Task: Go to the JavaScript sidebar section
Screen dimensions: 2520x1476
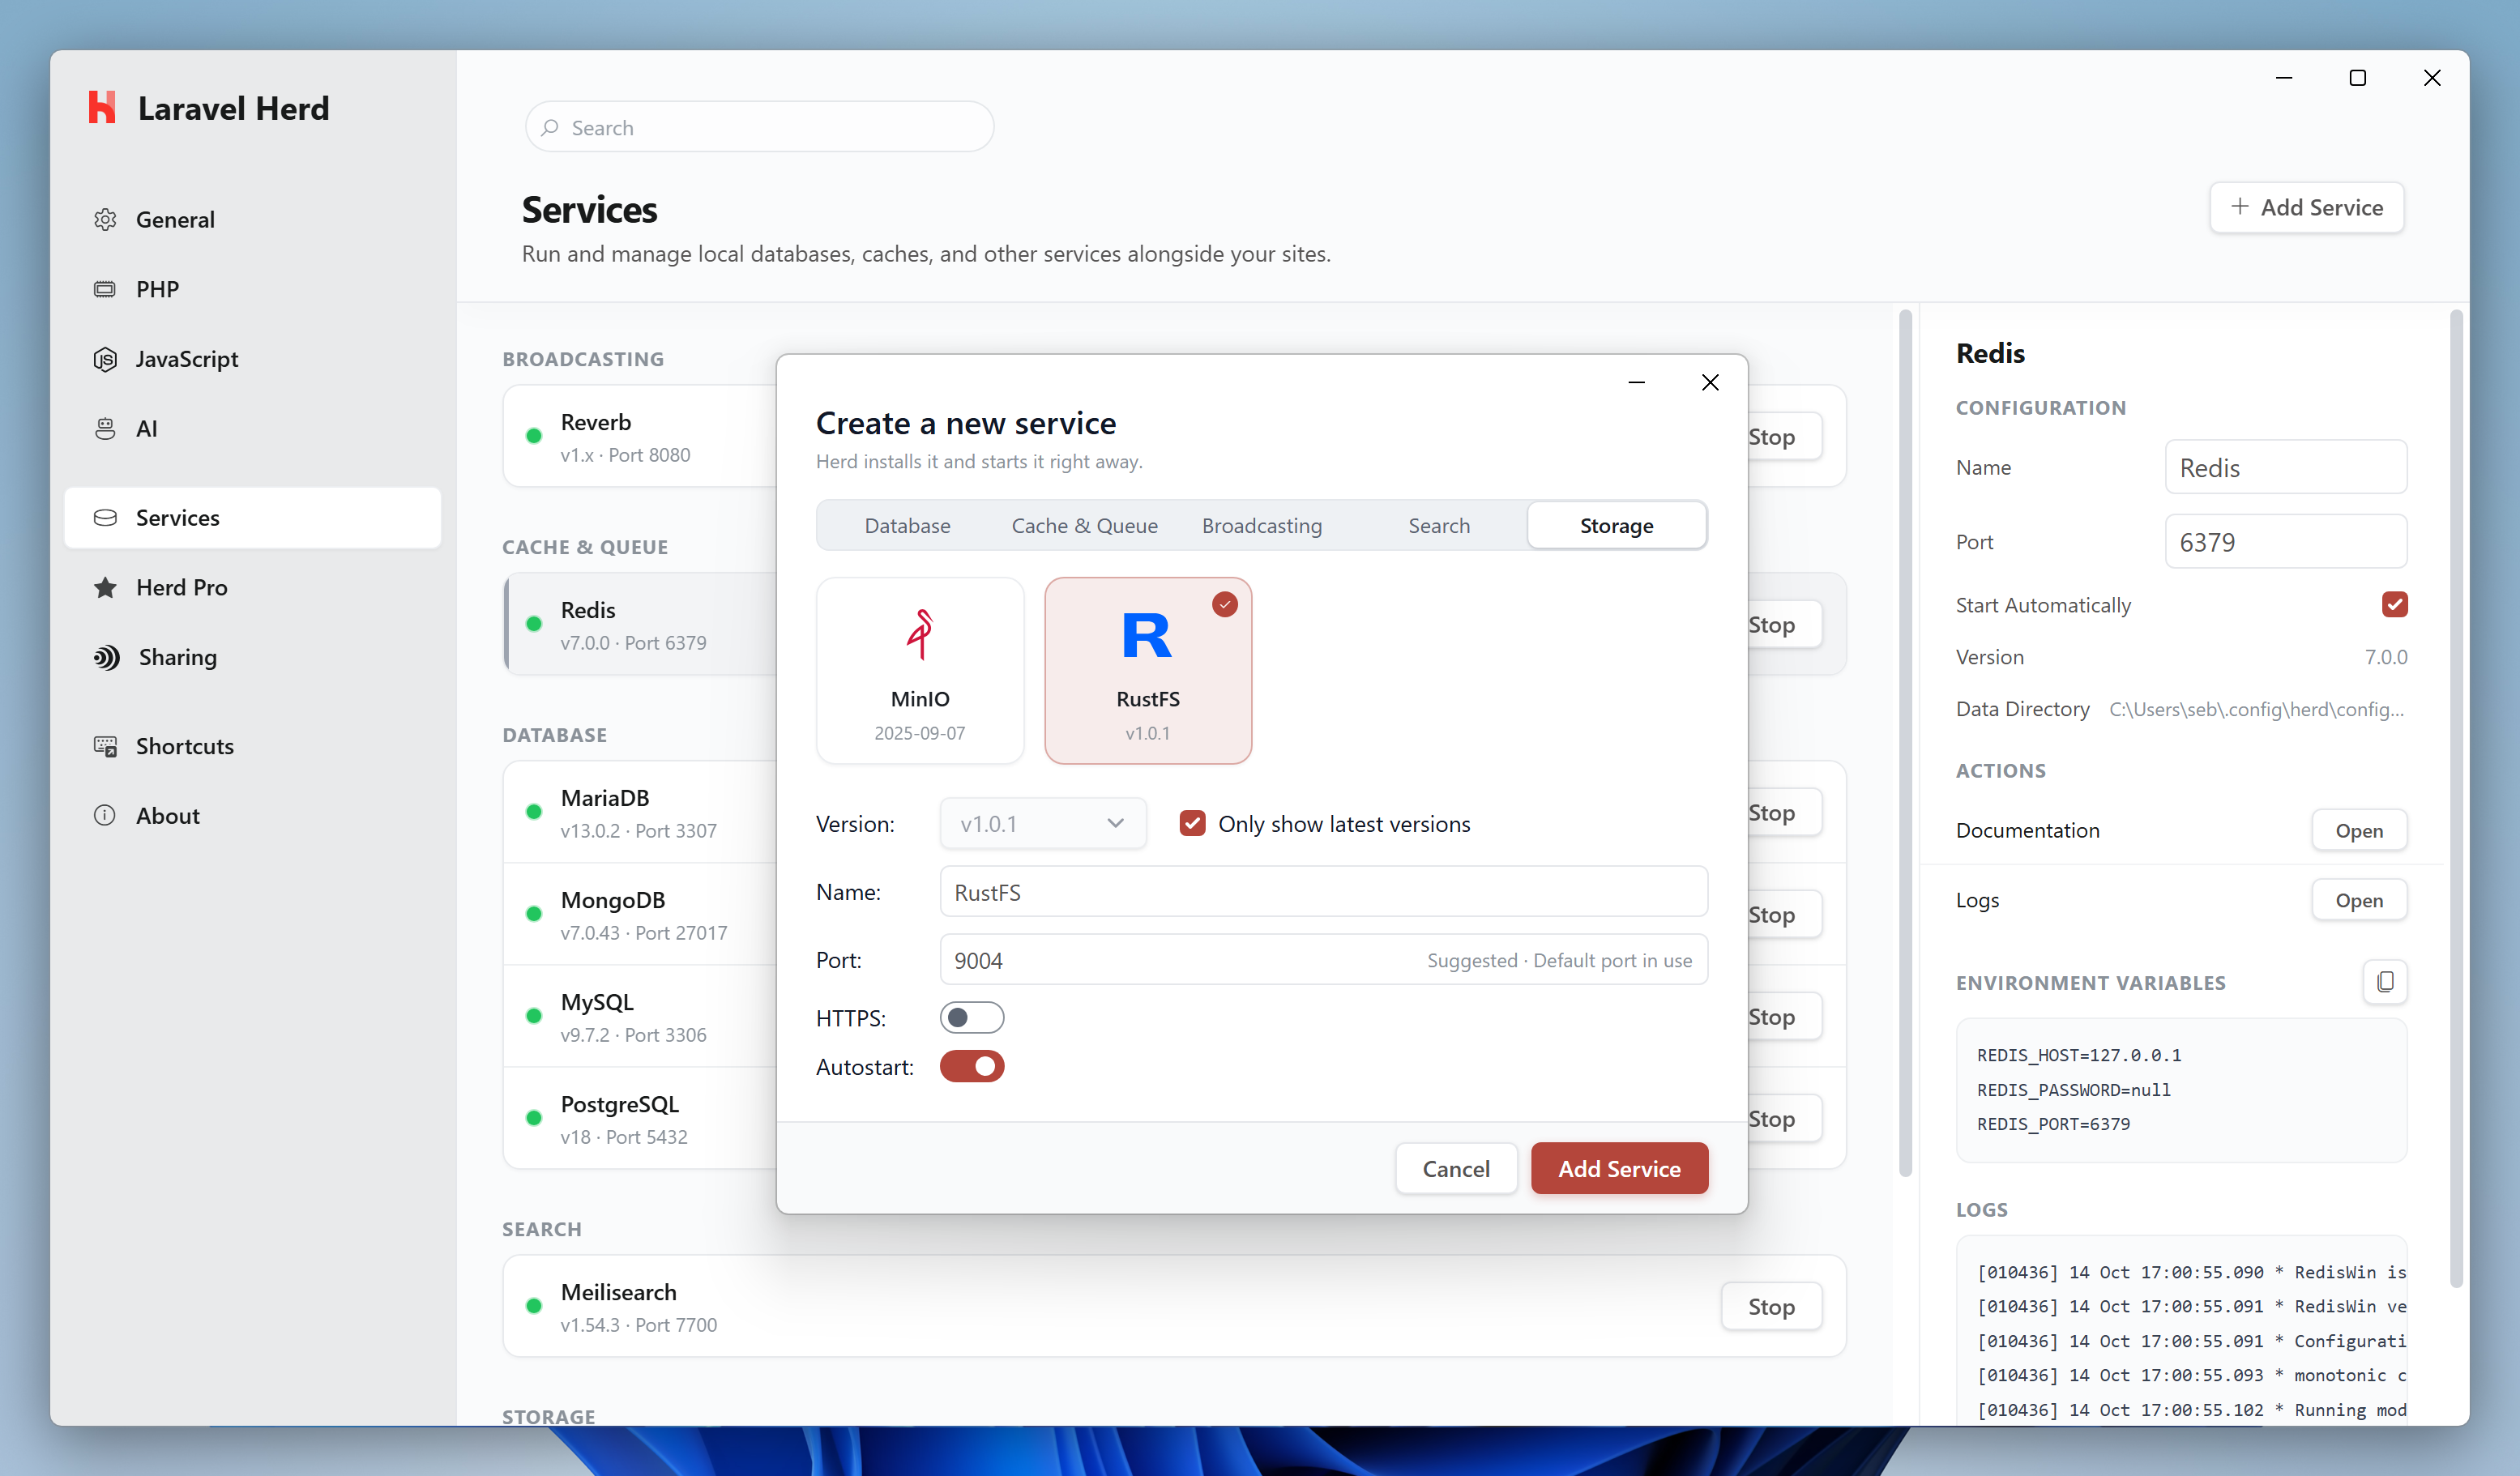Action: pyautogui.click(x=253, y=358)
